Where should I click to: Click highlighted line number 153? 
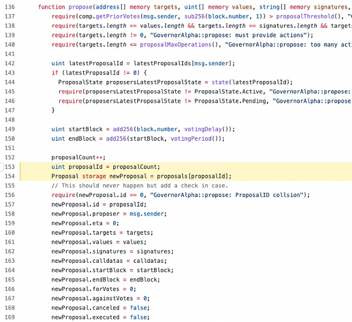[x=9, y=167]
